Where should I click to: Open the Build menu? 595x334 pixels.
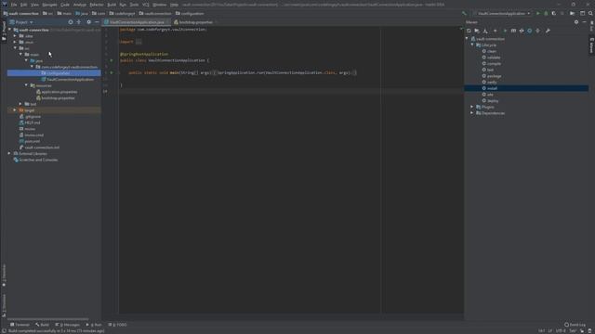[112, 5]
